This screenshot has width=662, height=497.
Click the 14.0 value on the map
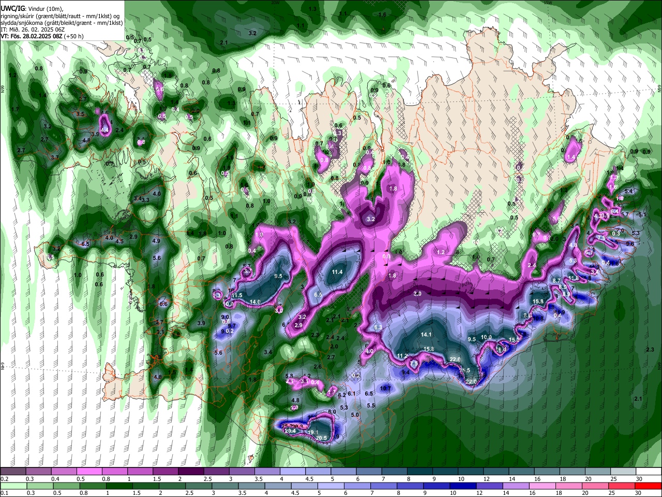pos(255,302)
